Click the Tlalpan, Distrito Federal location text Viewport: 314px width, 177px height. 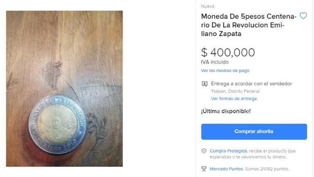tap(235, 91)
